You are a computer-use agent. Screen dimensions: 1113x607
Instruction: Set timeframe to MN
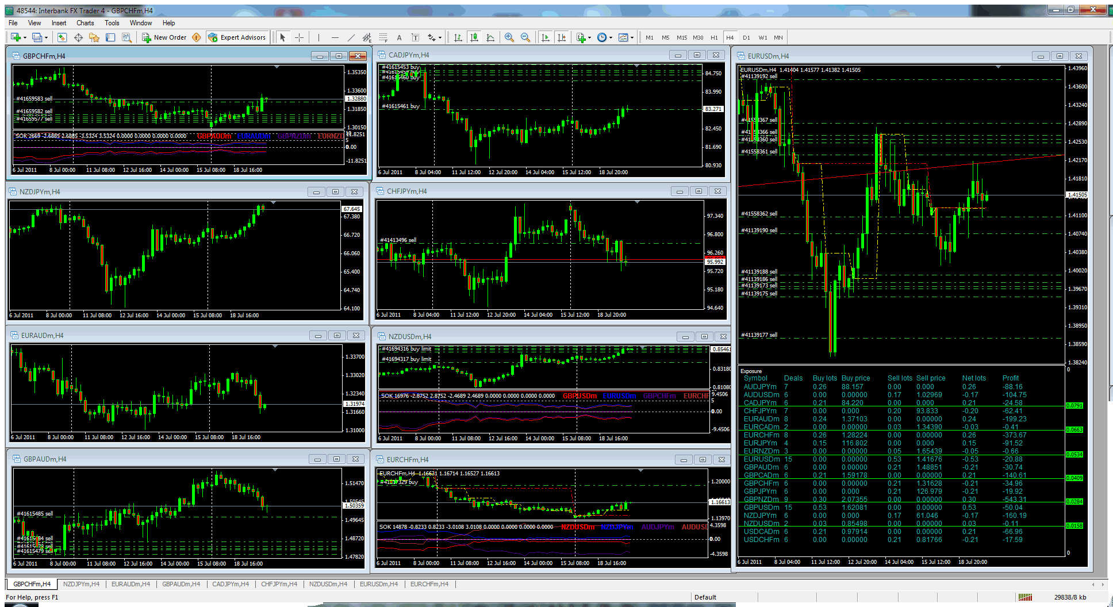[x=778, y=37]
